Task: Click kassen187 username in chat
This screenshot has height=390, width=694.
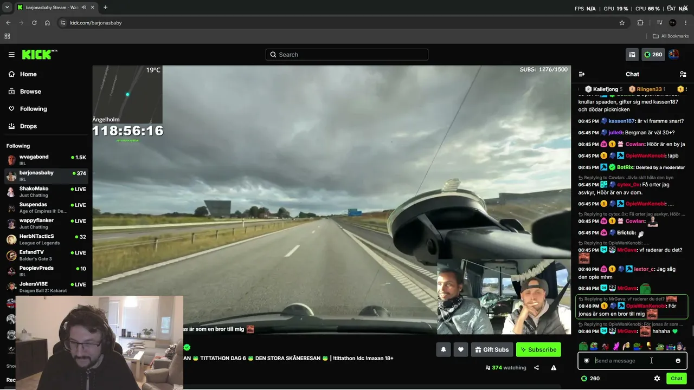Action: 621,121
